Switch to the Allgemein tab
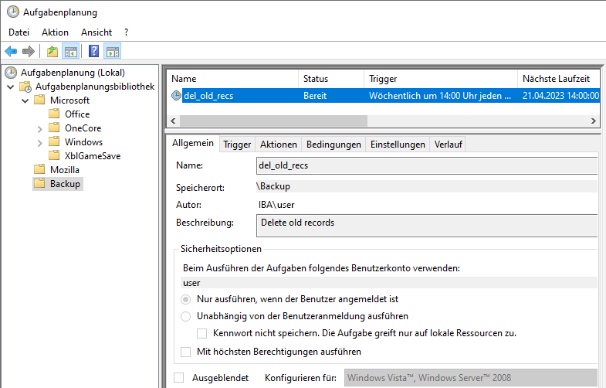The height and width of the screenshot is (388, 606). [x=193, y=143]
